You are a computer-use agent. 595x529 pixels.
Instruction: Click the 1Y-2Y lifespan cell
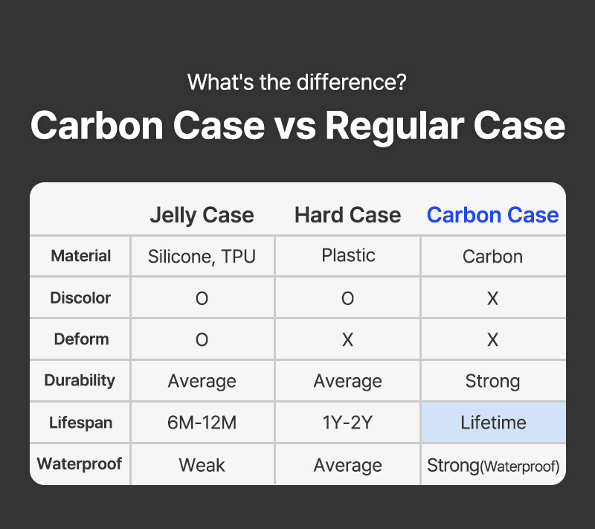coord(347,423)
